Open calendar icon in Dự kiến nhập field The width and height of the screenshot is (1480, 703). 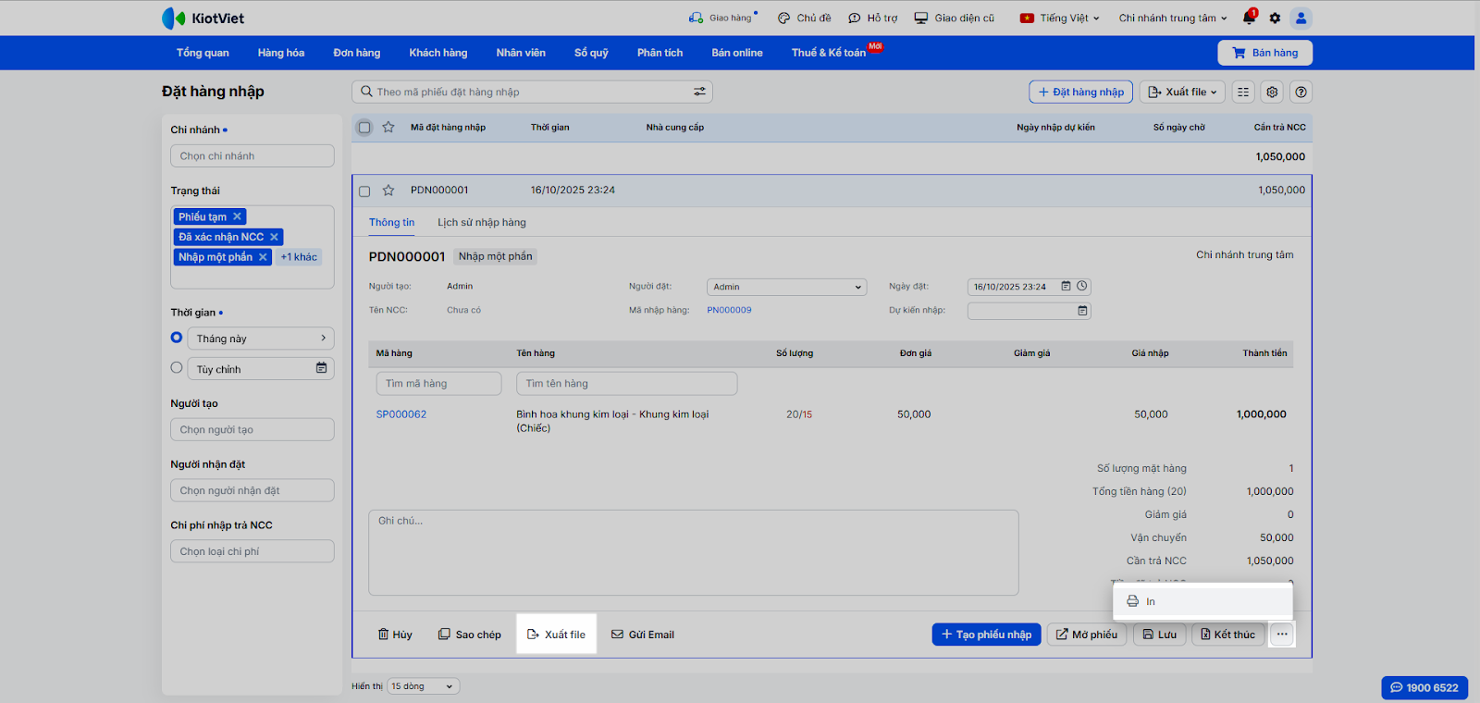pos(1082,311)
